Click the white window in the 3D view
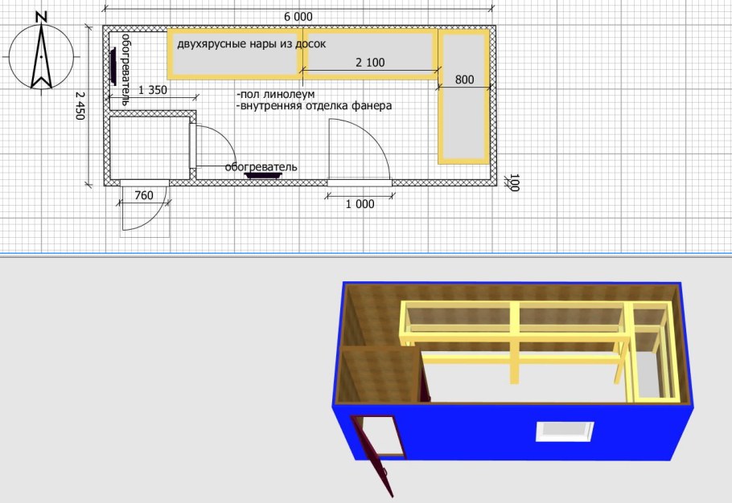The height and width of the screenshot is (503, 732). click(565, 432)
